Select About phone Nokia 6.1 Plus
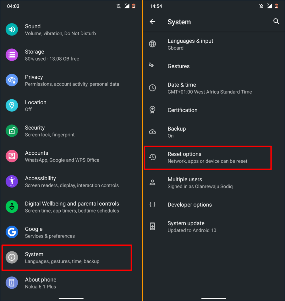 click(40, 283)
